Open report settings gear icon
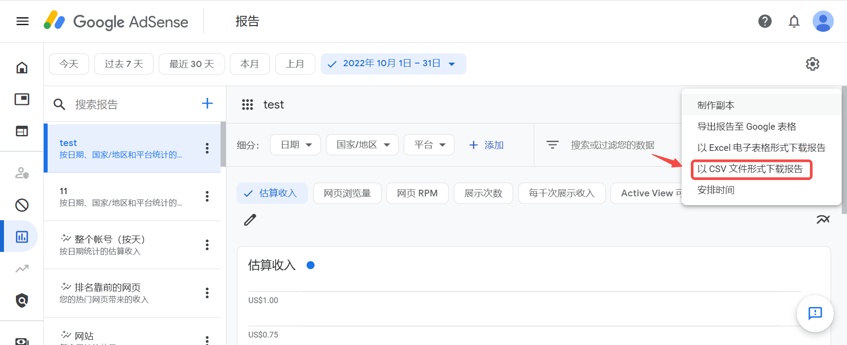The width and height of the screenshot is (847, 345). click(x=812, y=64)
